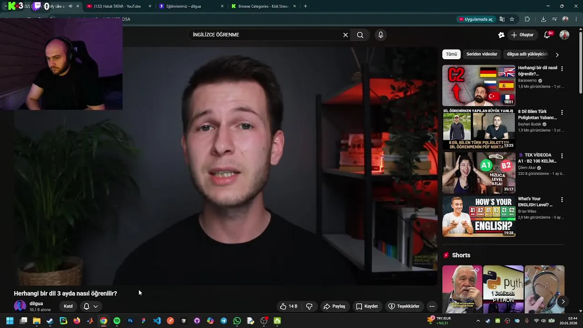The image size is (583, 328).
Task: Open File Explorer from taskbar
Action: [x=36, y=321]
